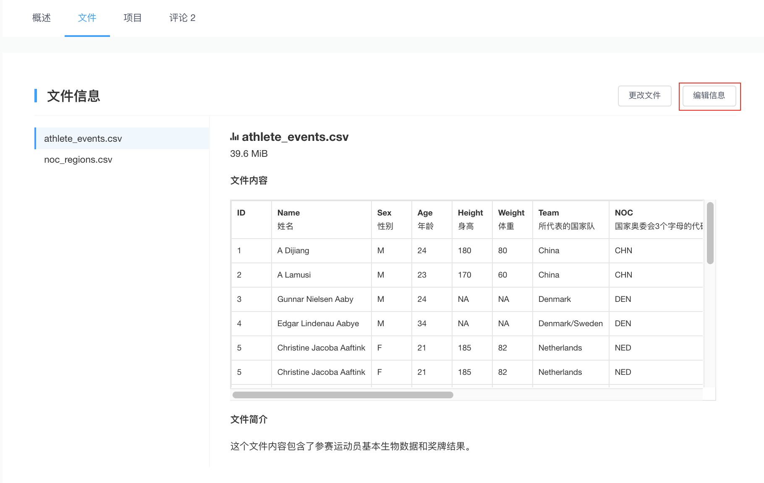764x483 pixels.
Task: Click the 文件内容 section heading
Action: coord(249,181)
